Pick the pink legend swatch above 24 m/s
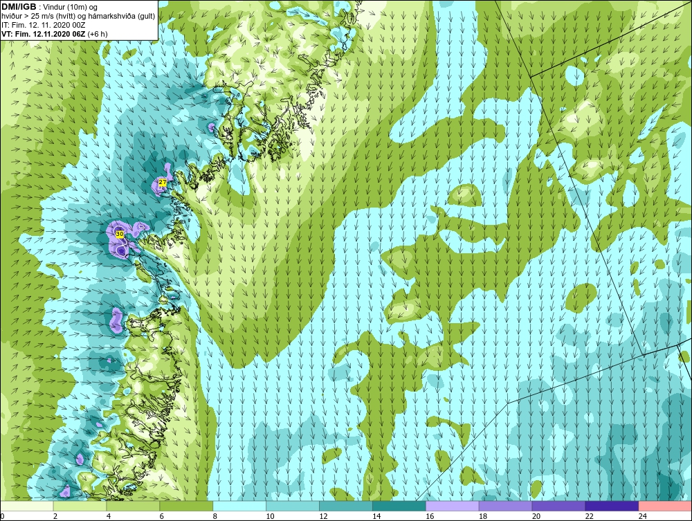Image resolution: width=692 pixels, height=521 pixels. click(665, 506)
